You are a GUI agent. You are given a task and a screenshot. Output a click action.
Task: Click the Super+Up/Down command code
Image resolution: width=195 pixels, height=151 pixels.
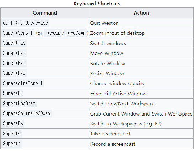(19, 104)
